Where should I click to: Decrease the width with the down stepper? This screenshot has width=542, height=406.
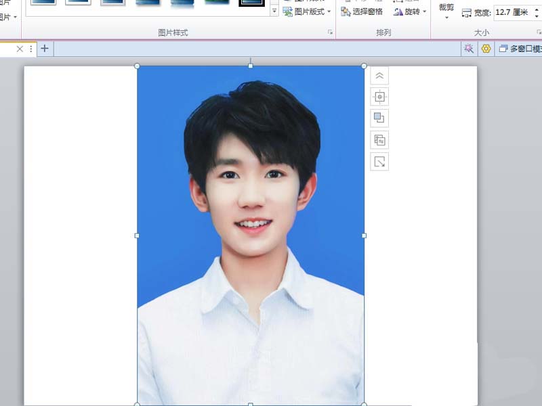(x=537, y=16)
